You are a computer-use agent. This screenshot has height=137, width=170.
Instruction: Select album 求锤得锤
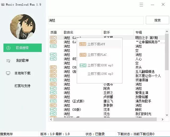point(142,80)
